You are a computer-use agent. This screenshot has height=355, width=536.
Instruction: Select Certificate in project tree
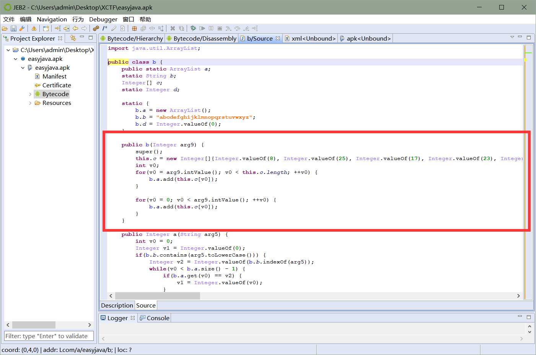pos(57,85)
